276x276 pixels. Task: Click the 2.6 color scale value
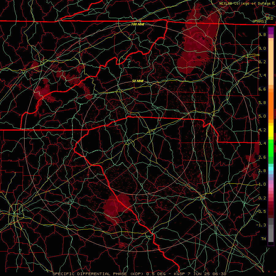click(262, 157)
